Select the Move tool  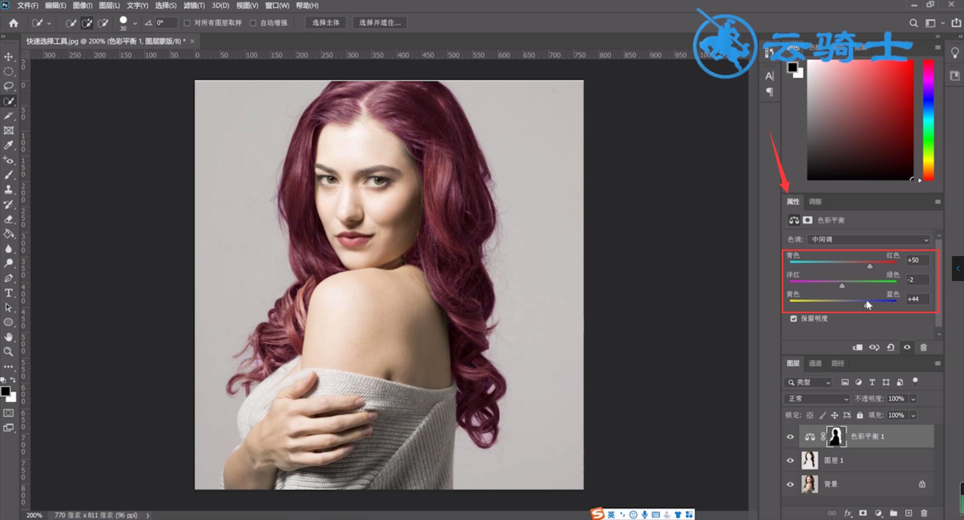pos(9,57)
